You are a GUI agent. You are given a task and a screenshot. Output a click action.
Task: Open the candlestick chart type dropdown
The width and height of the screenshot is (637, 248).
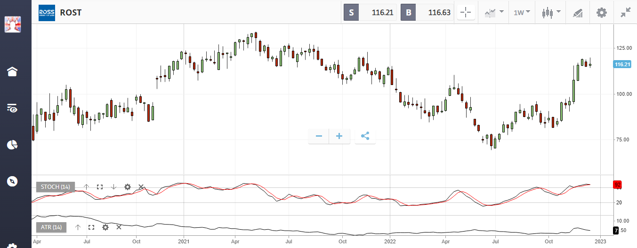(x=551, y=12)
